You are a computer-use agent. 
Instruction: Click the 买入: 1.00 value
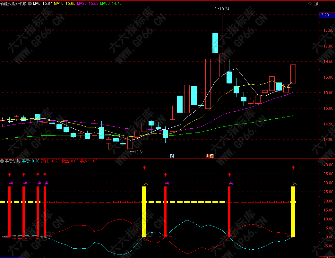coord(89,161)
